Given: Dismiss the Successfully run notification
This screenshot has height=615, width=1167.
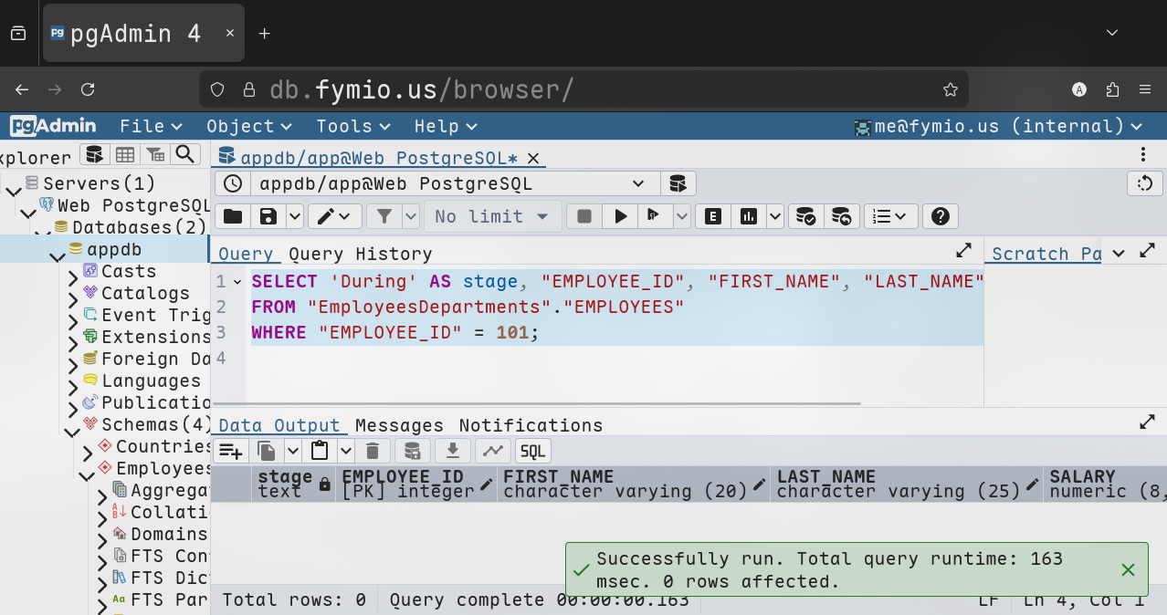Looking at the screenshot, I should click(x=1128, y=570).
